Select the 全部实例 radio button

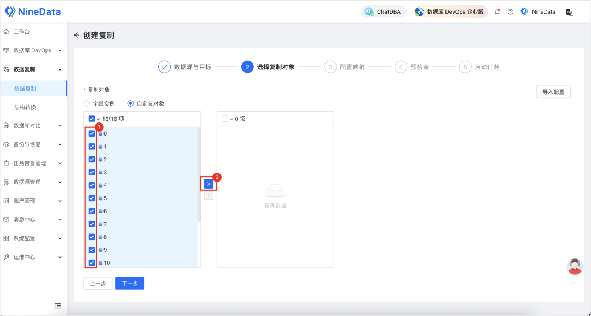pos(86,103)
